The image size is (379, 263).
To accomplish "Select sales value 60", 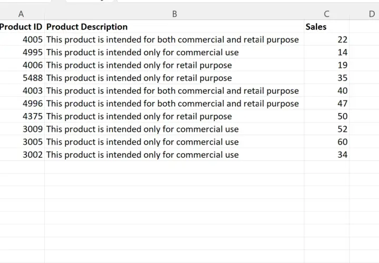I will (326, 142).
